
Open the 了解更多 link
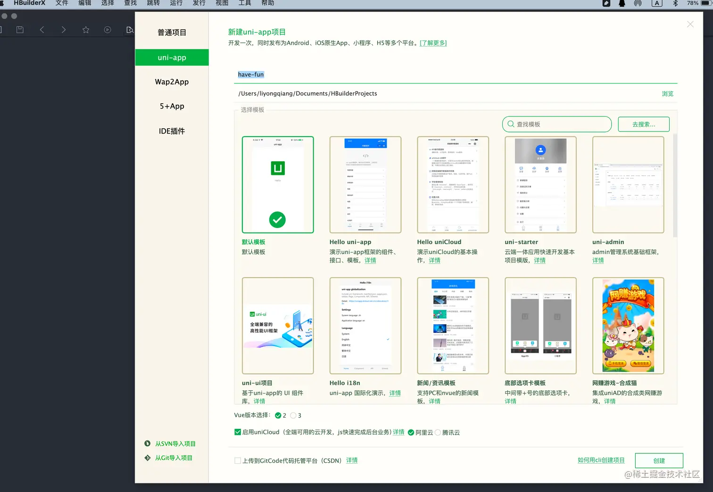pyautogui.click(x=433, y=43)
